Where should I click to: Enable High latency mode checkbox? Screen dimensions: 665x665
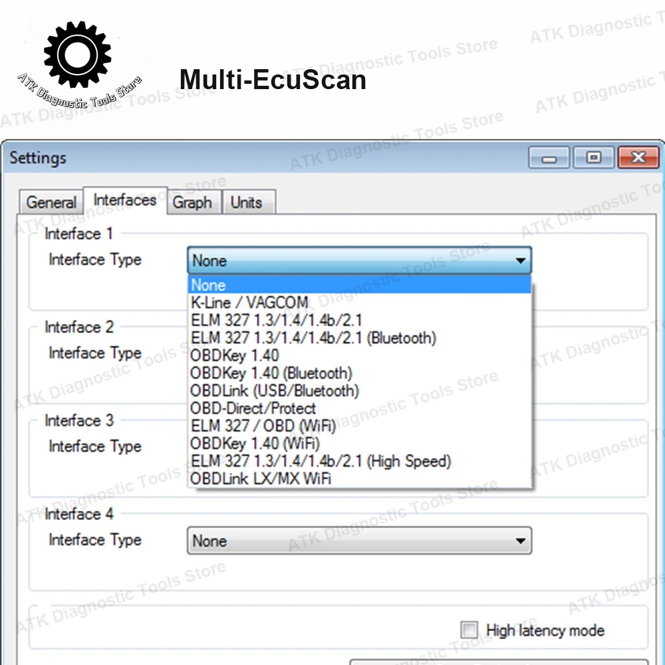tap(469, 630)
